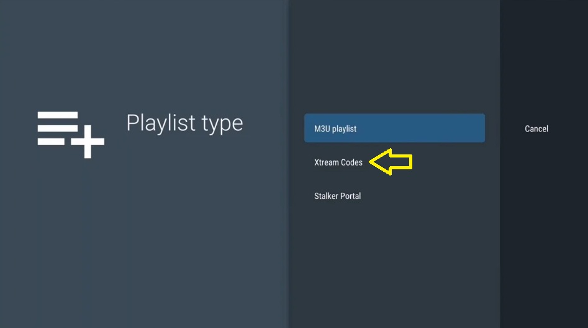Click the "Xtream Codes" text label
Image resolution: width=588 pixels, height=328 pixels.
(338, 162)
